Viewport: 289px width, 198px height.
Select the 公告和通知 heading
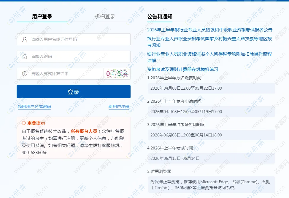(x=160, y=17)
